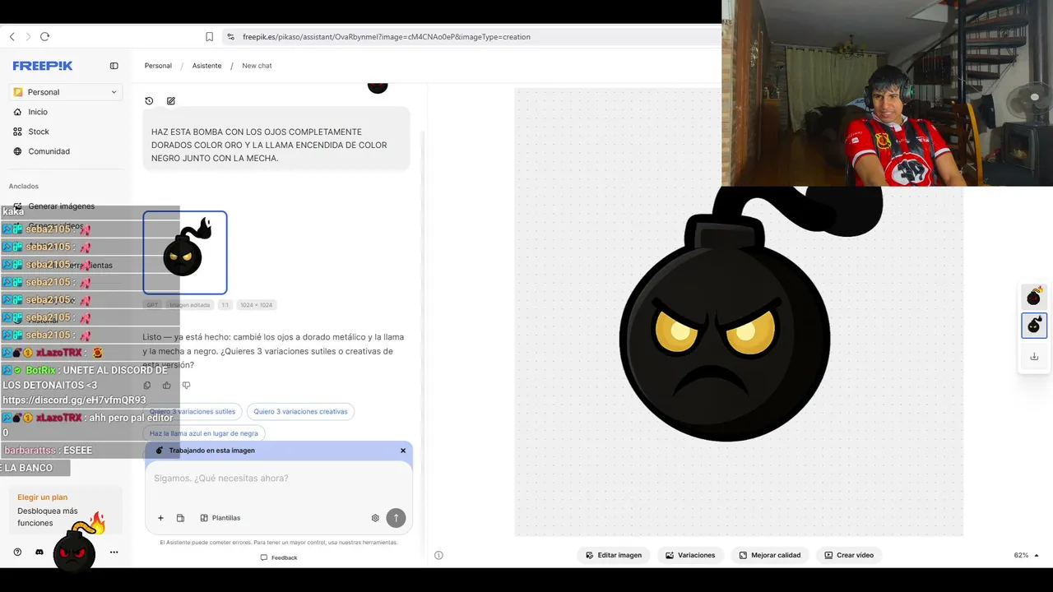Copy the assistant reply with the copy icon

coord(147,385)
